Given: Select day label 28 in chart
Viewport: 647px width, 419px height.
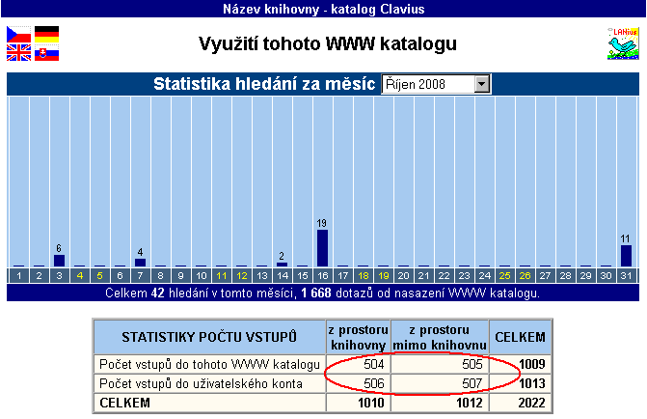Looking at the screenshot, I should tap(565, 275).
